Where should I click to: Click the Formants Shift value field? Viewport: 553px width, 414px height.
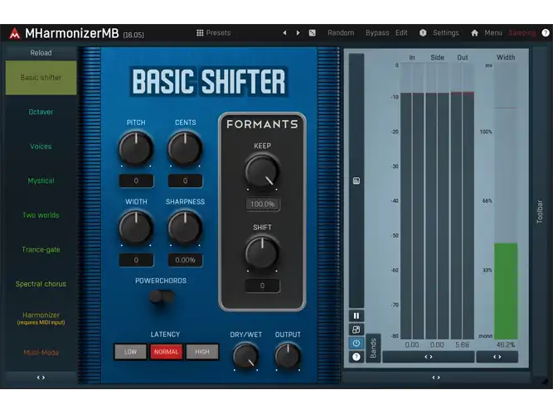262,286
